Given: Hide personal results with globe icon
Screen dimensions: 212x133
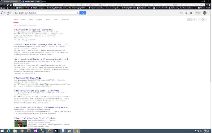Looking at the screenshot, I should click(195, 19).
